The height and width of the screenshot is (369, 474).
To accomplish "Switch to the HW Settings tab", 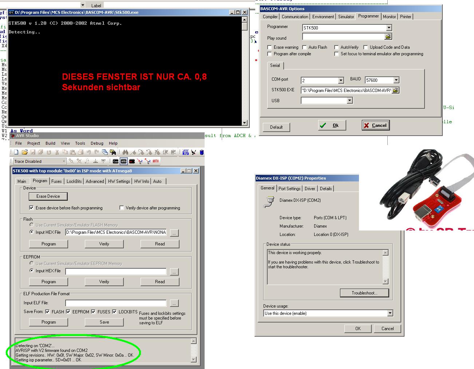I will click(x=119, y=181).
